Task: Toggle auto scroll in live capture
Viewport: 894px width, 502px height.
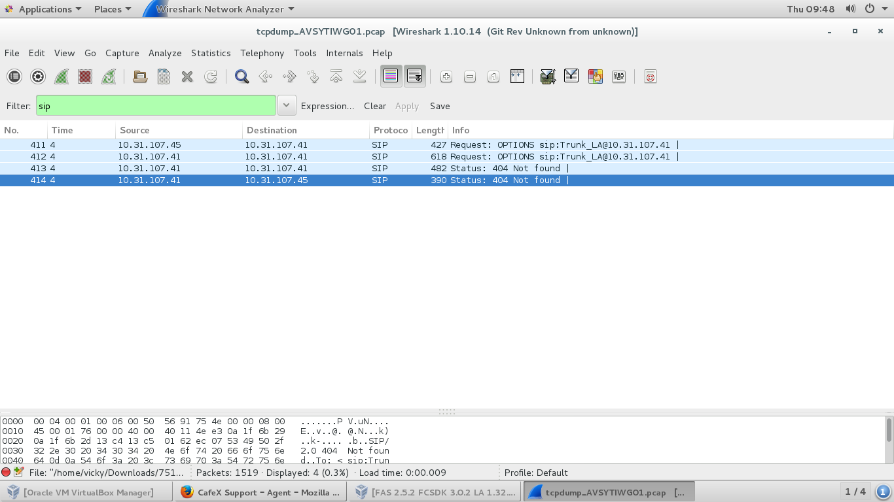Action: click(x=415, y=76)
